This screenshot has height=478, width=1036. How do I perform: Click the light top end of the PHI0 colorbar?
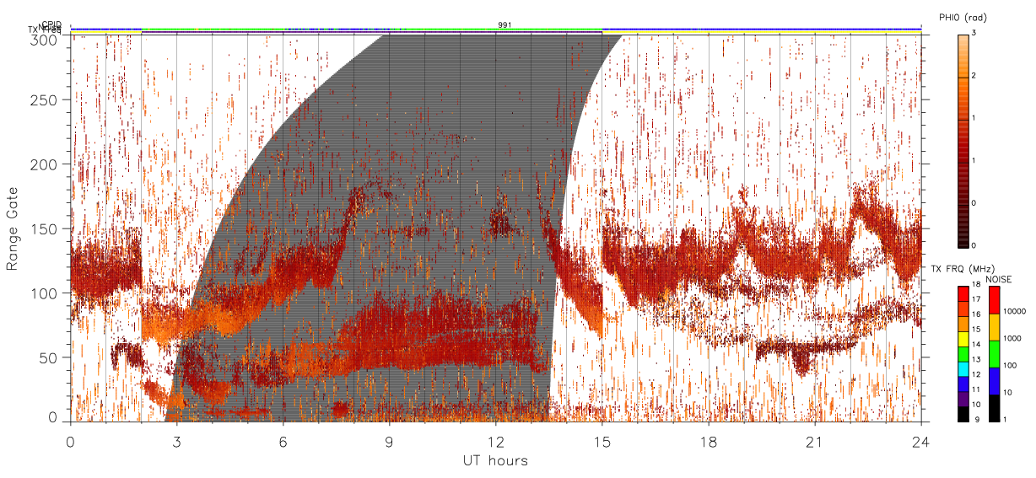963,40
